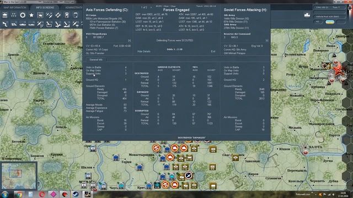Image resolution: width=353 pixels, height=198 pixels.
Task: Switch to the INFO SCREENS tab
Action: coord(45,8)
